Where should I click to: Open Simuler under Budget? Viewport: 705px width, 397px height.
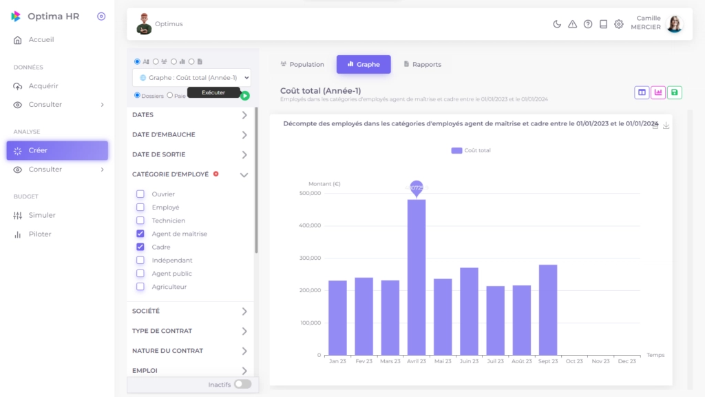[x=41, y=215]
